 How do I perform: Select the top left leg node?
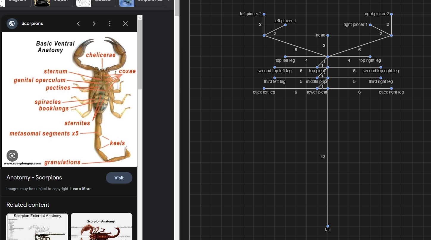[285, 56]
